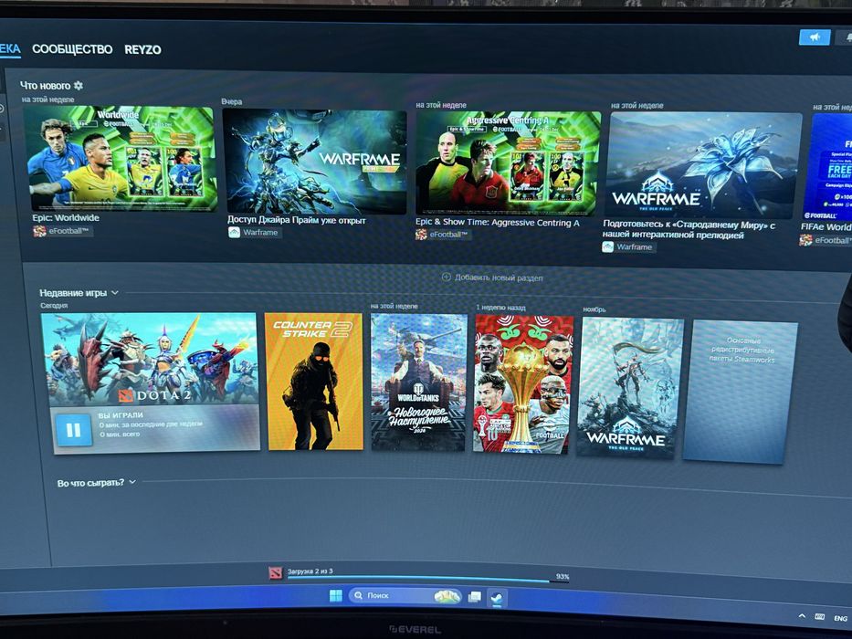Open the Warframe tag under Jade Prime news
The width and height of the screenshot is (852, 639).
click(254, 233)
